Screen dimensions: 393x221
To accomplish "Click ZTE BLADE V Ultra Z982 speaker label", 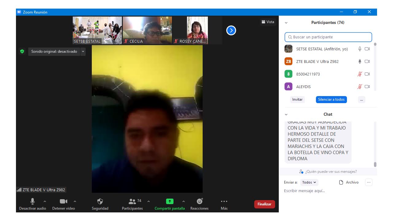I will click(x=41, y=190).
